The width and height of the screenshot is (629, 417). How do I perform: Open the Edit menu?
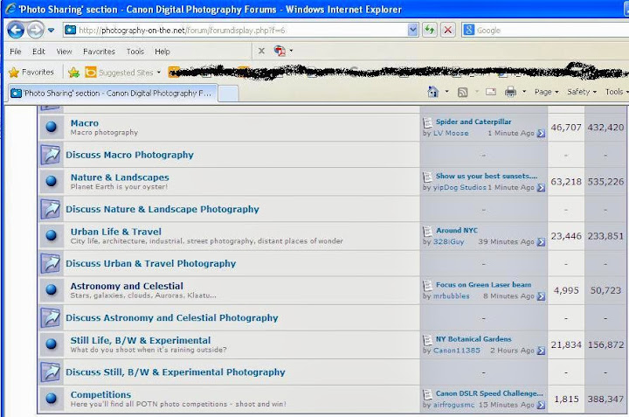point(38,52)
